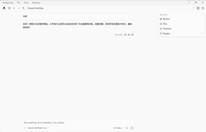Maximize the Antigravity window
Image resolution: width=206 pixels, height=132 pixels.
tap(196, 2)
